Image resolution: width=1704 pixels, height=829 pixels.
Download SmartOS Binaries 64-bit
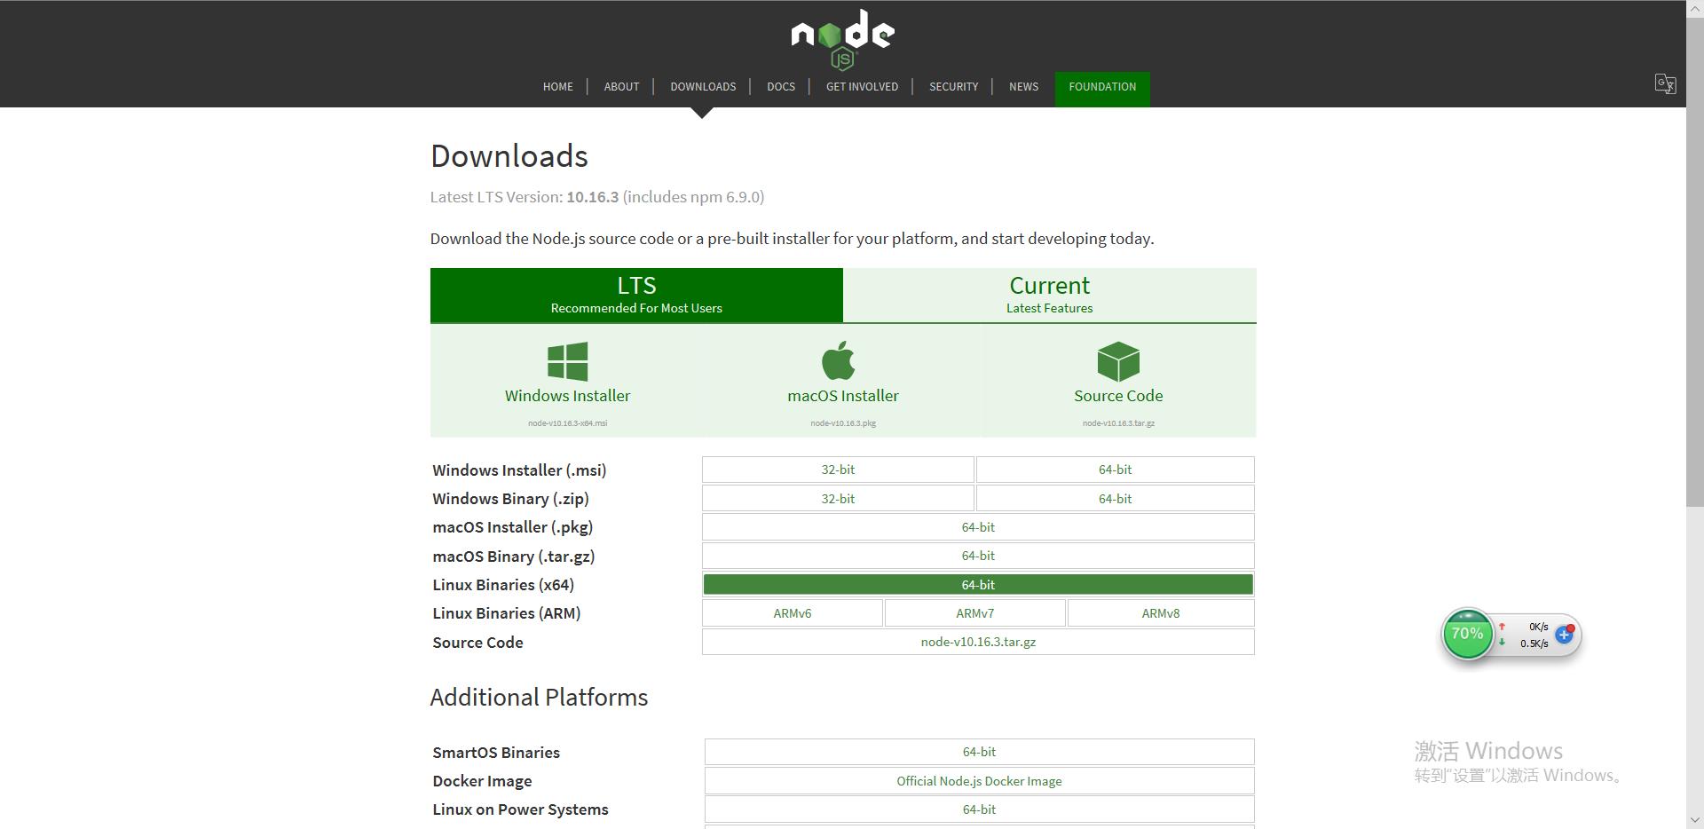tap(979, 752)
